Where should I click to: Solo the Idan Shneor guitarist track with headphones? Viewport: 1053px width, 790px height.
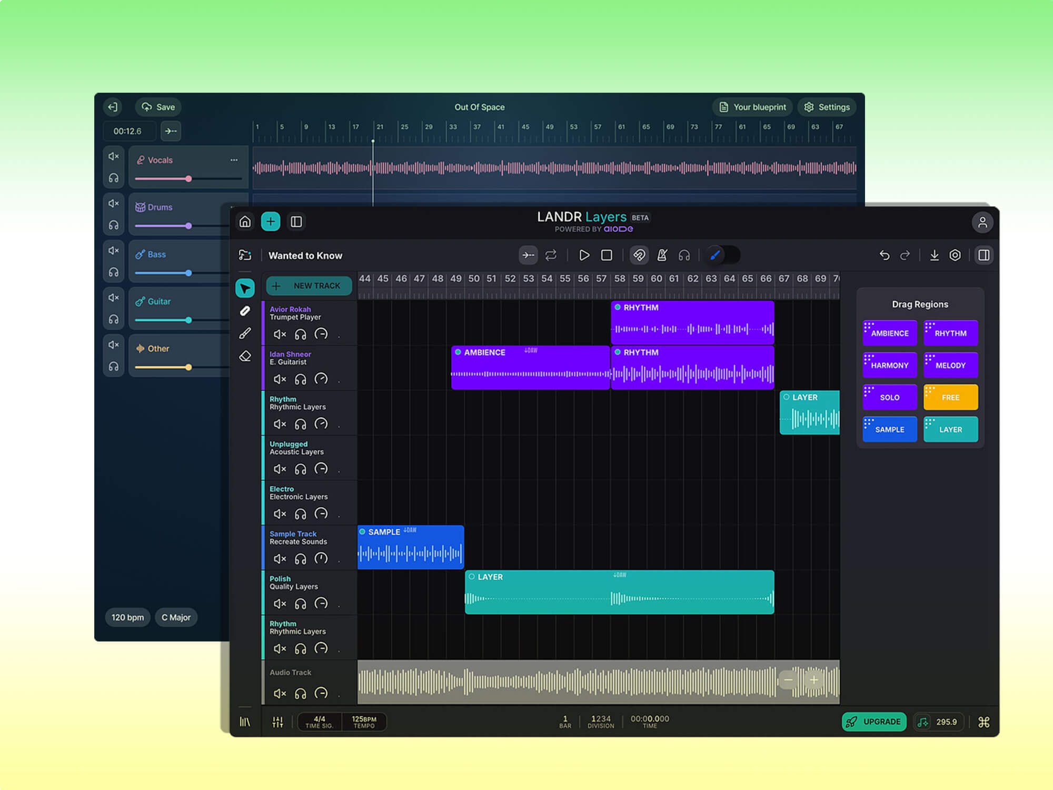point(301,379)
